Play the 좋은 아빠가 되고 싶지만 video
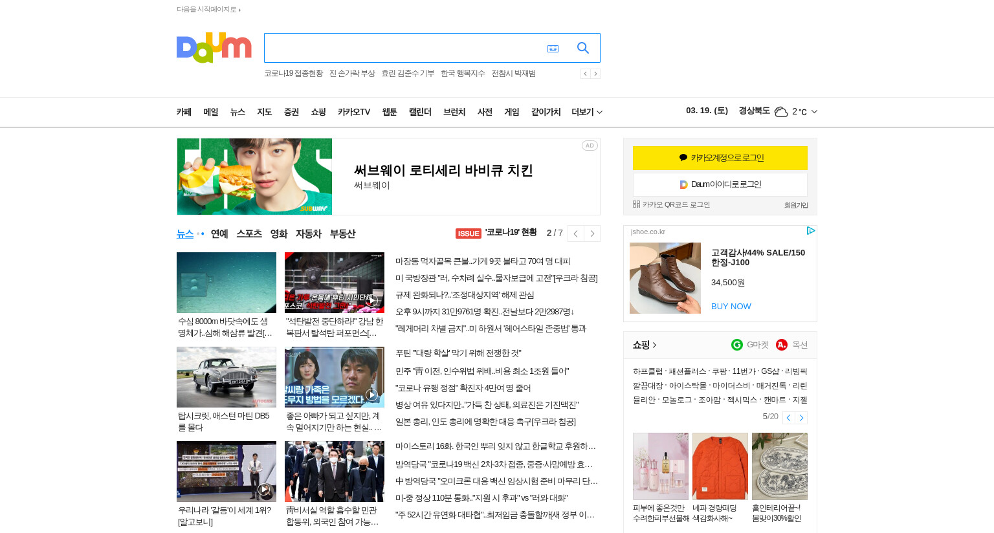Image resolution: width=994 pixels, height=533 pixels. click(x=335, y=377)
